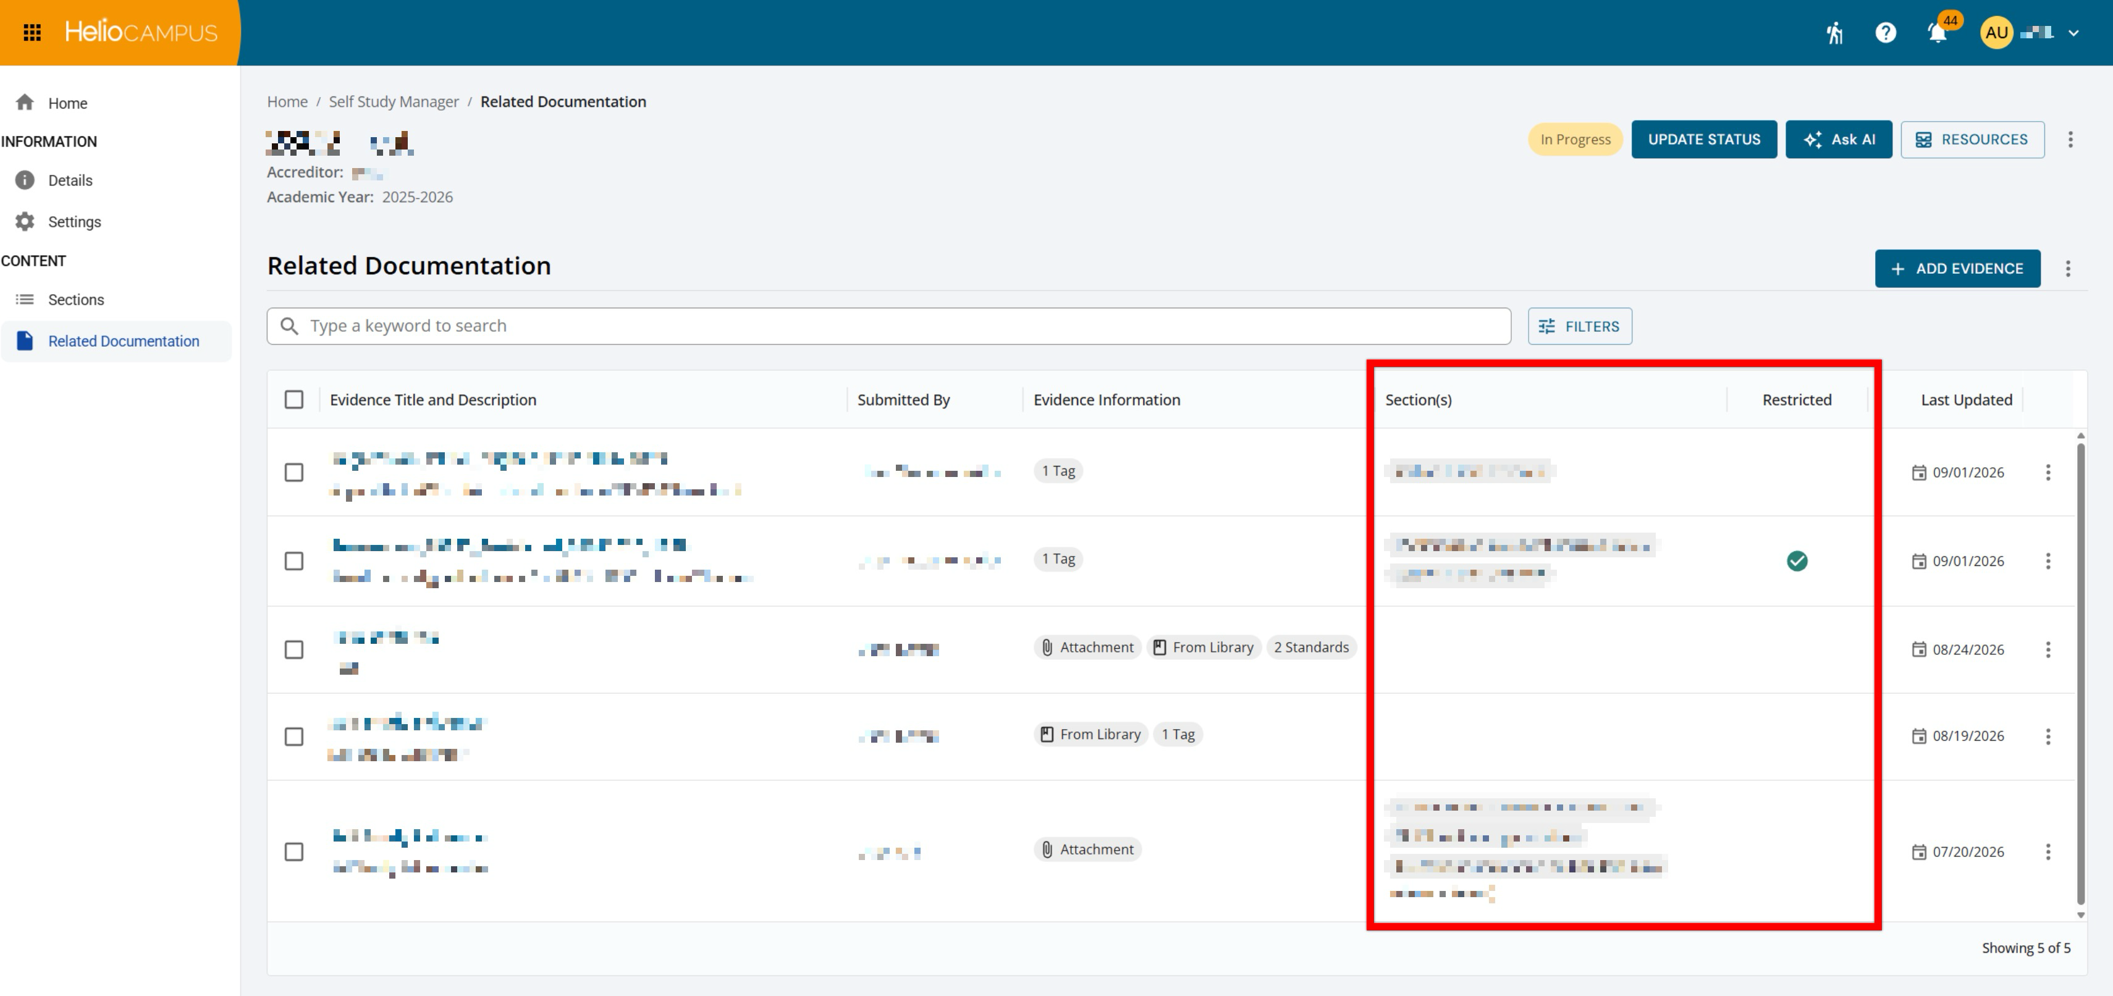Expand the user account dropdown arrow

2073,33
